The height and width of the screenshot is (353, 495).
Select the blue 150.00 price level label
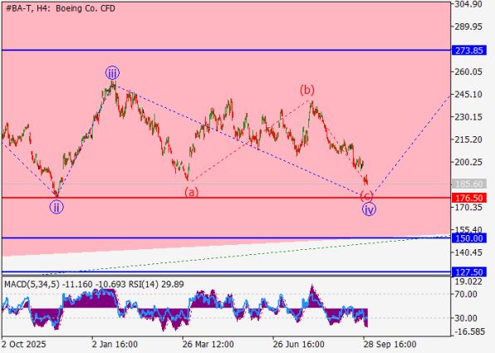[x=468, y=238]
